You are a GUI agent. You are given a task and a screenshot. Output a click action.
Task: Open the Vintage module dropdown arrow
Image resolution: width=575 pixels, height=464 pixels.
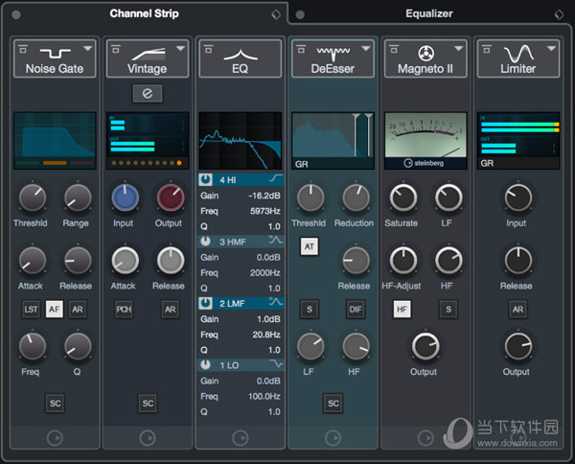click(x=180, y=49)
